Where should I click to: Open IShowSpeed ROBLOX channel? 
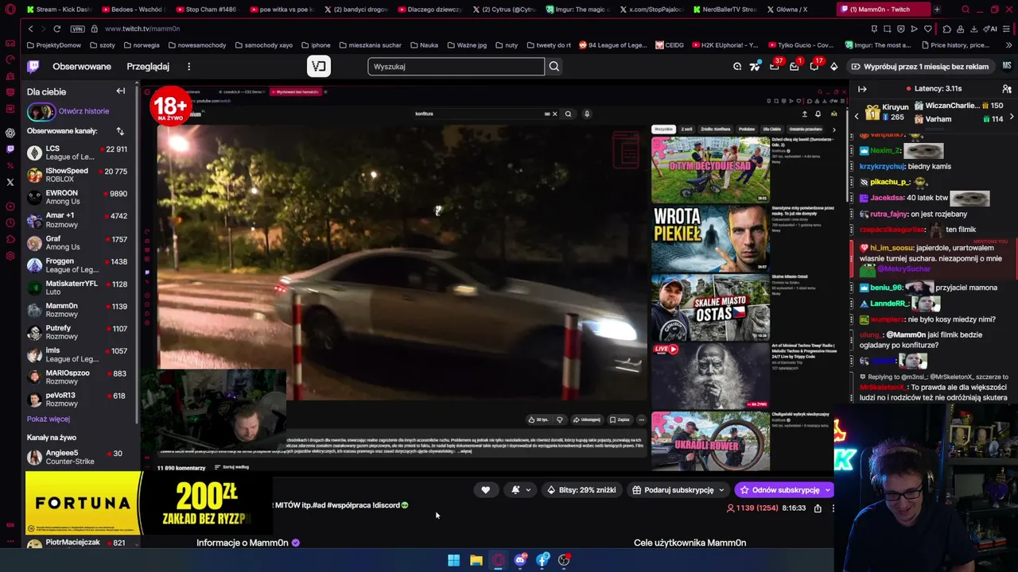(77, 175)
